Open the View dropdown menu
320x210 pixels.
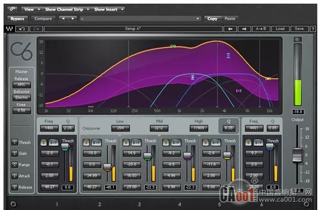pos(31,9)
